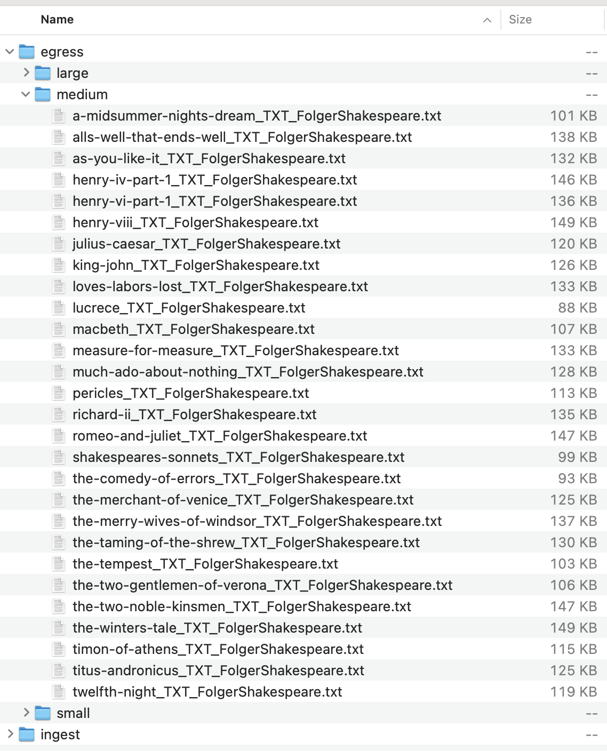The height and width of the screenshot is (751, 607).
Task: Click the julius-caesar text file icon
Action: tap(59, 244)
